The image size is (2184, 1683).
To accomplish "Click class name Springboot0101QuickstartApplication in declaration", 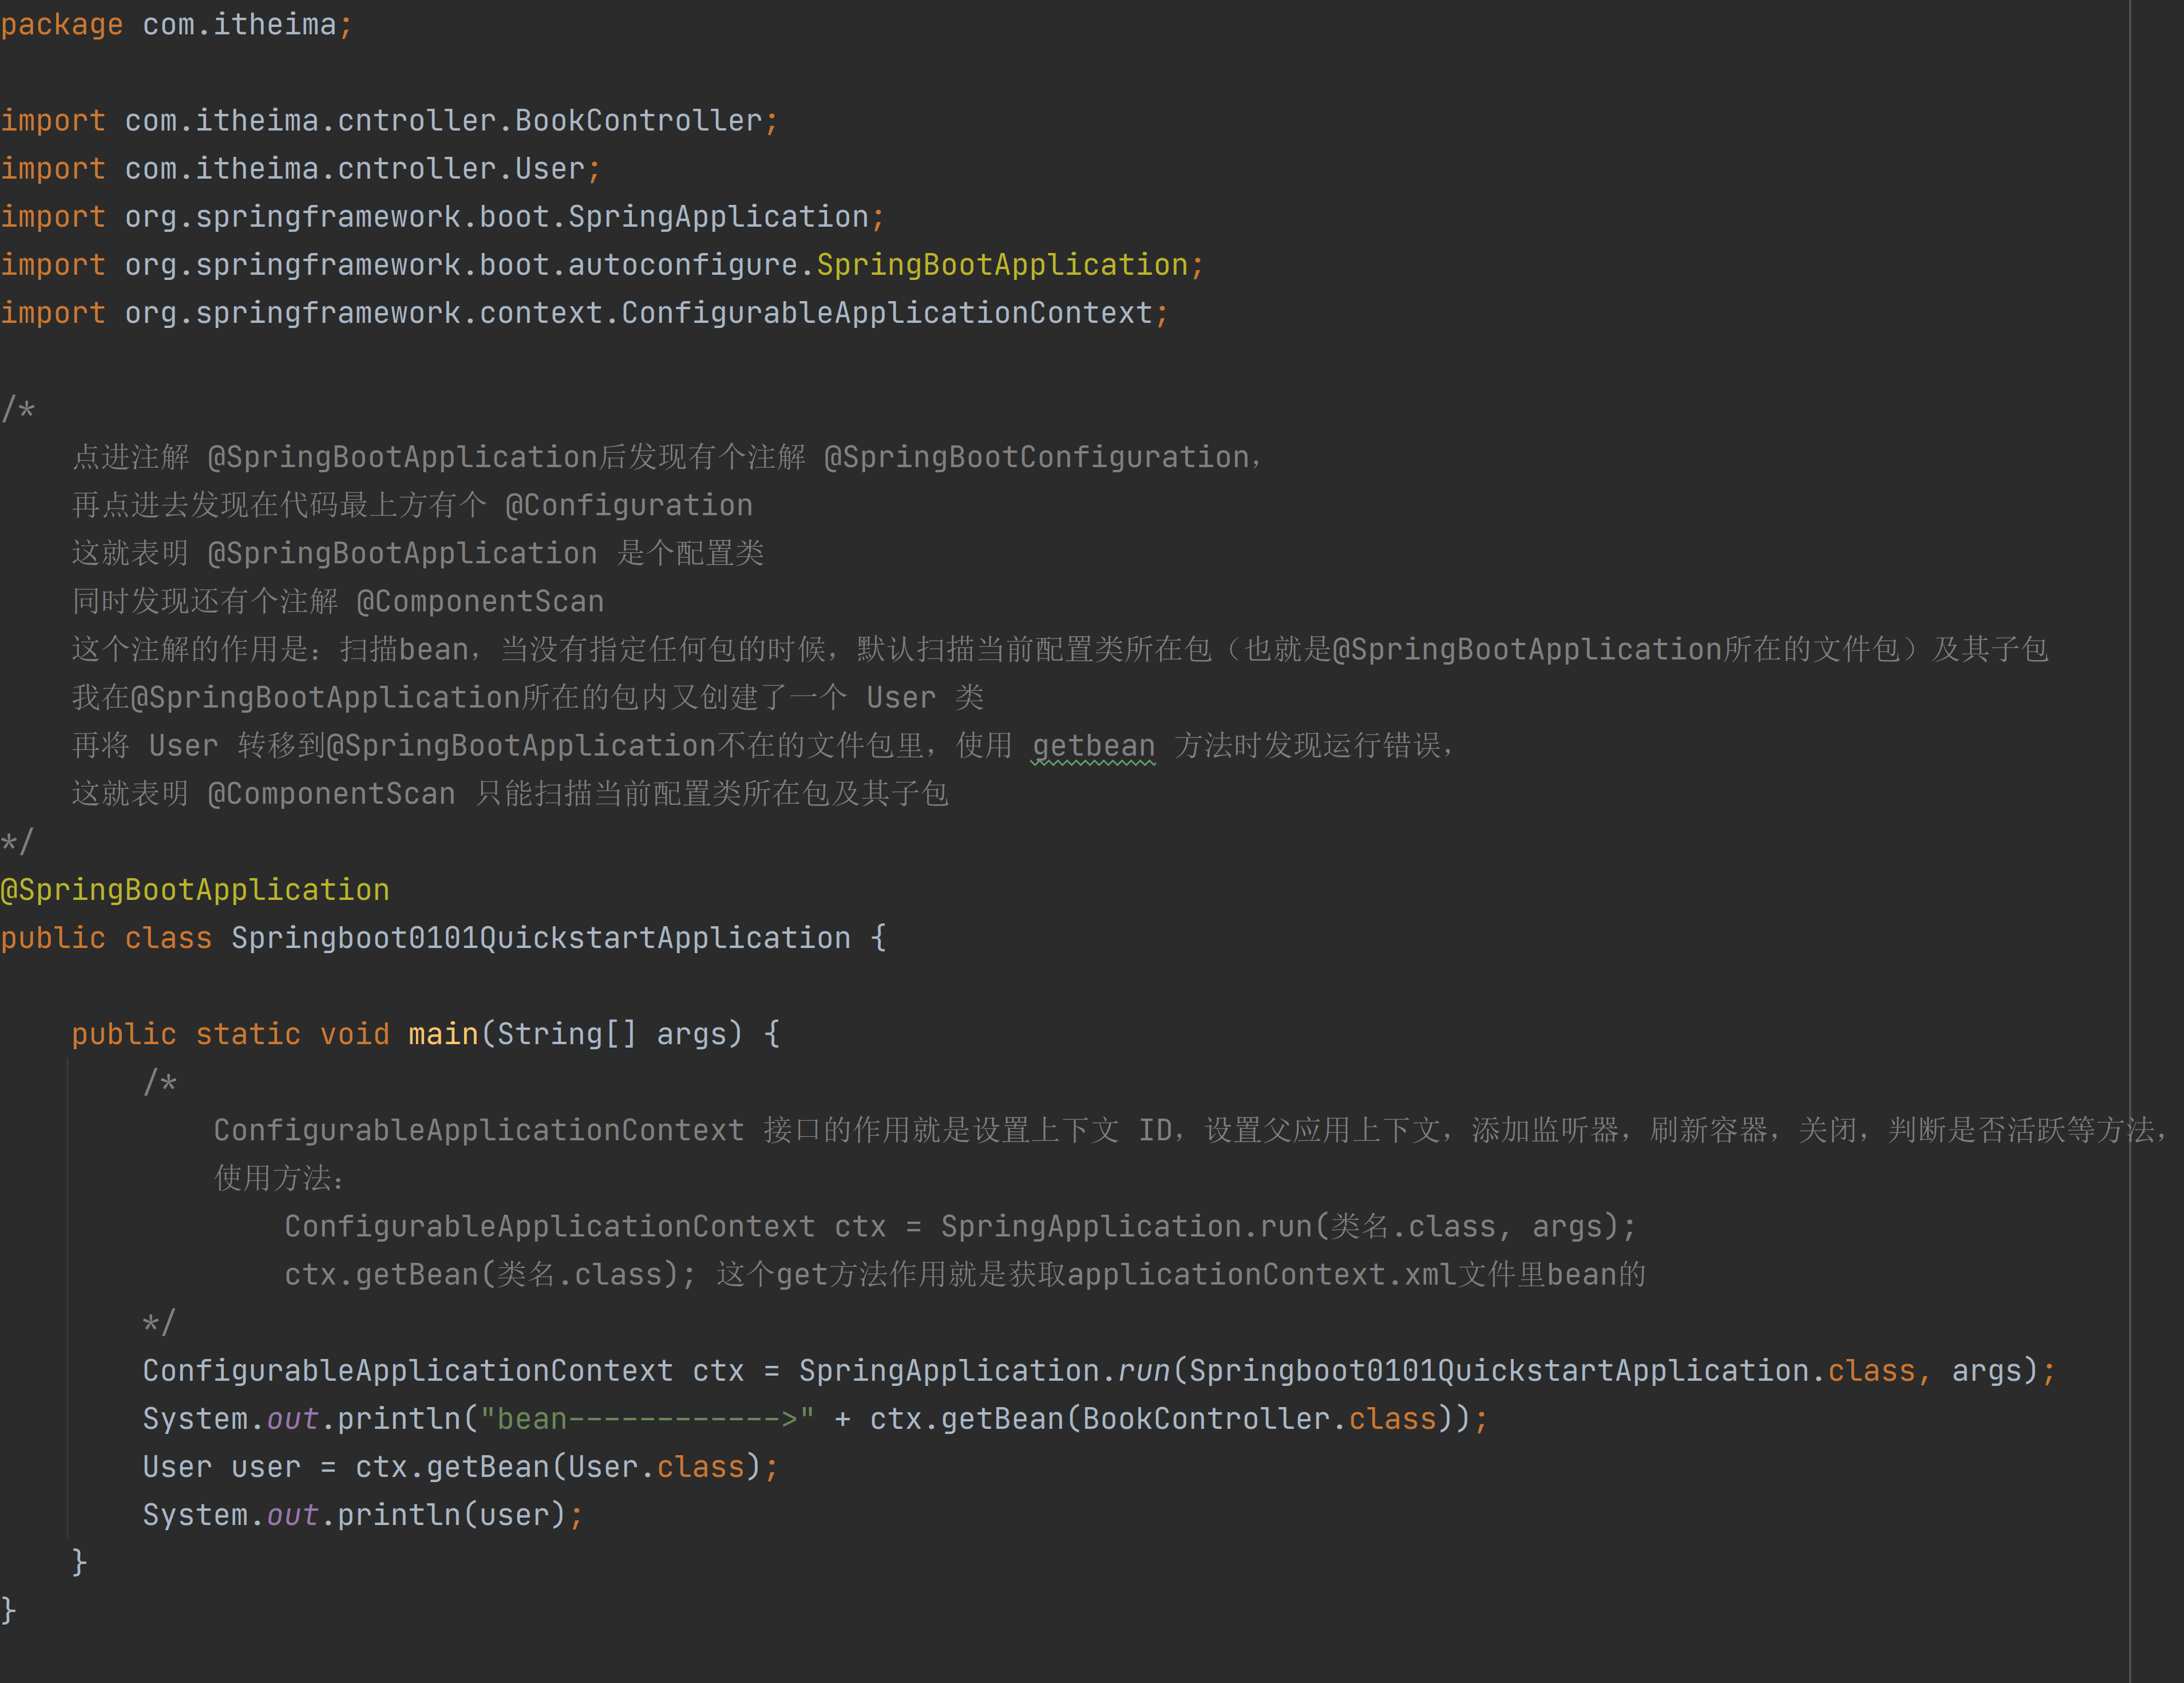I will (541, 937).
